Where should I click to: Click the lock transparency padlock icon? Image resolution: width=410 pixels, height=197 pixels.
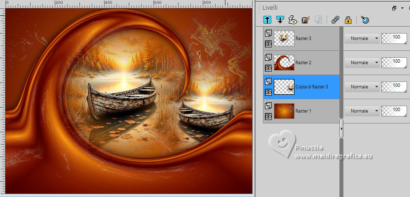point(348,20)
